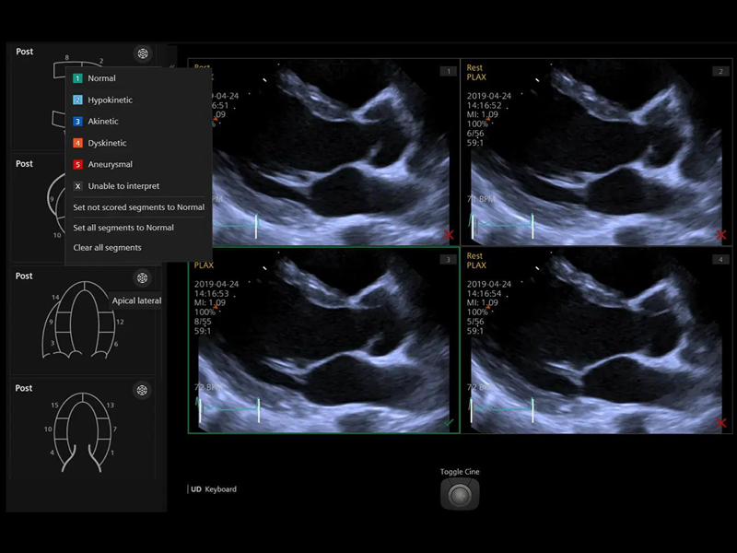The width and height of the screenshot is (737, 553).
Task: Toggle the red X on clip 2
Action: tap(721, 235)
